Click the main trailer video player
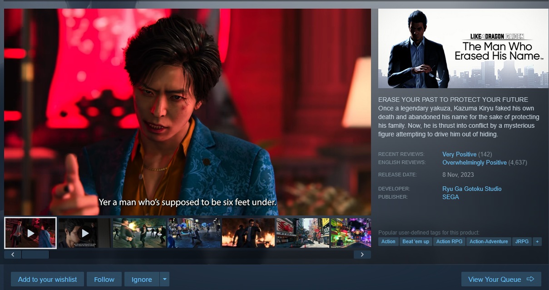Viewport: 549px width, 290px height. pos(188,112)
